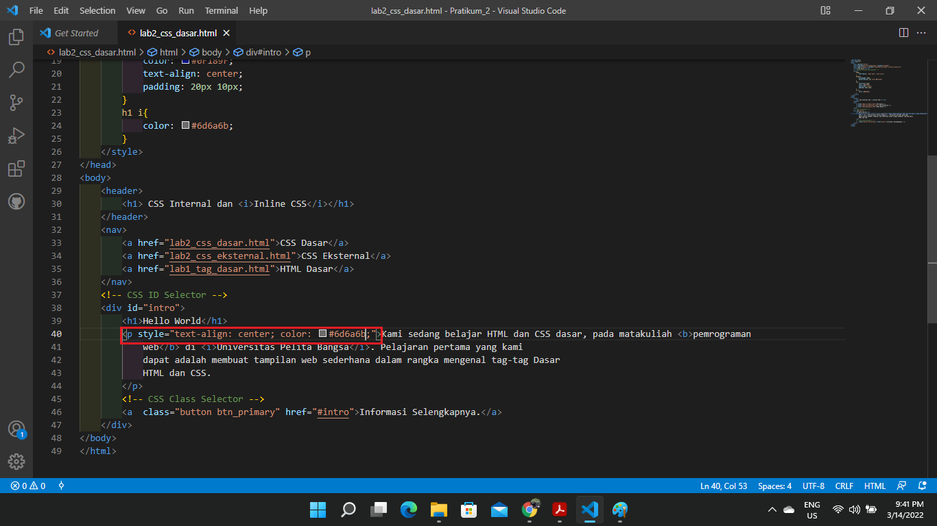Open File Explorer from taskbar
Viewport: 937px width, 526px height.
pos(439,510)
